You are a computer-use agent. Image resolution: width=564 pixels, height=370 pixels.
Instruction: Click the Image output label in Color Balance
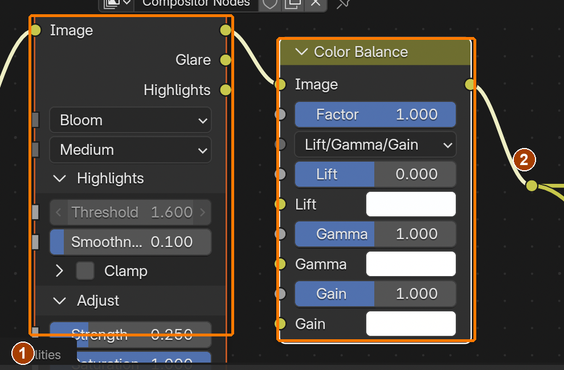pyautogui.click(x=317, y=85)
